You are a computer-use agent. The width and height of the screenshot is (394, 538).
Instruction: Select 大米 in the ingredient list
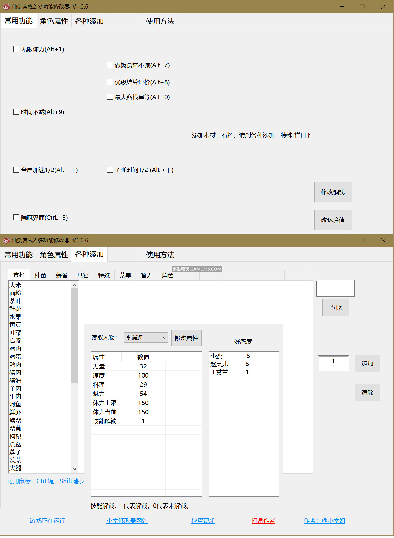[x=15, y=285]
